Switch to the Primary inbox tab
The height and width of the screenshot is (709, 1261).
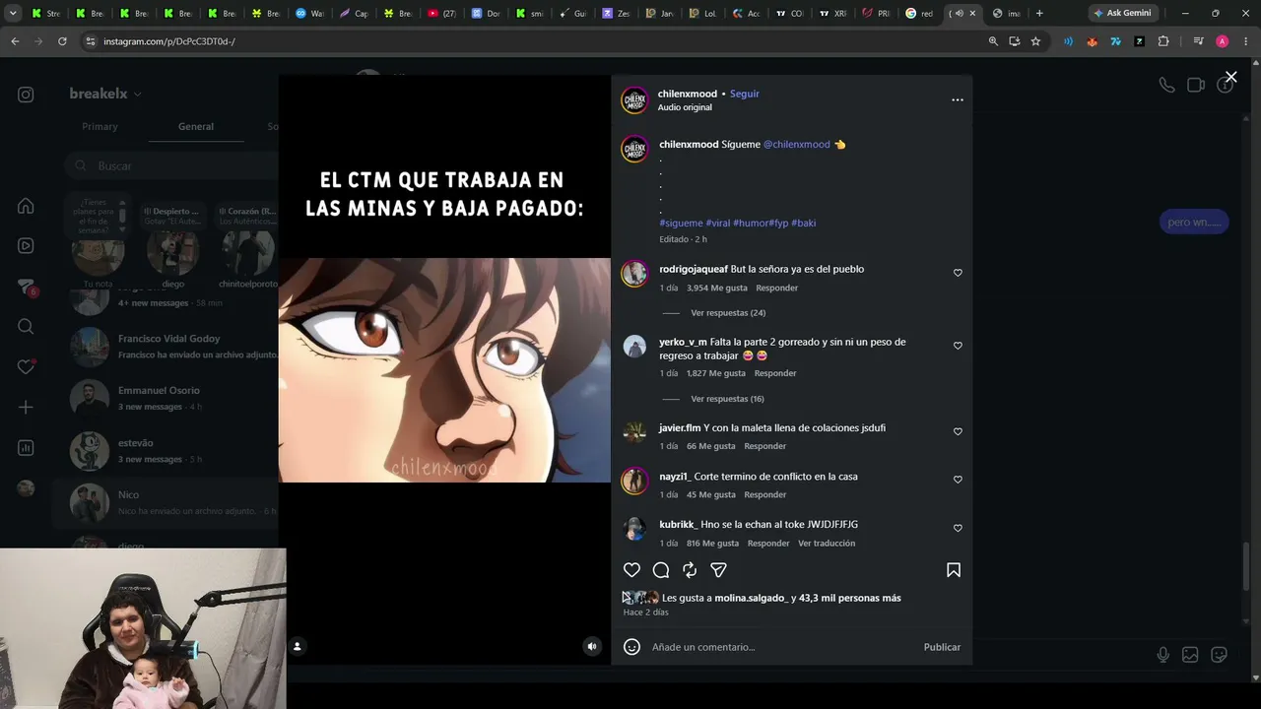pos(100,126)
